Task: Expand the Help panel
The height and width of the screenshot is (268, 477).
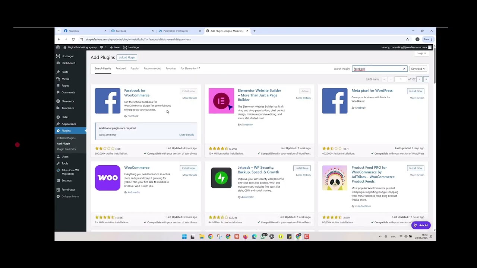Action: 421,53
